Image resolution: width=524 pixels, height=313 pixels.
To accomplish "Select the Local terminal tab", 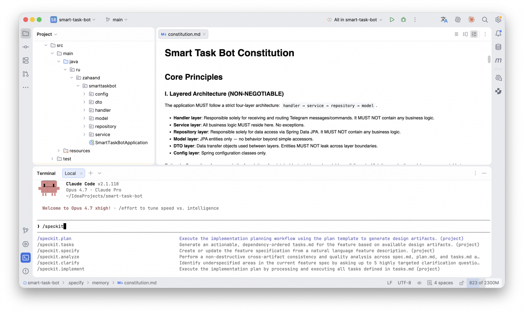I will [71, 173].
